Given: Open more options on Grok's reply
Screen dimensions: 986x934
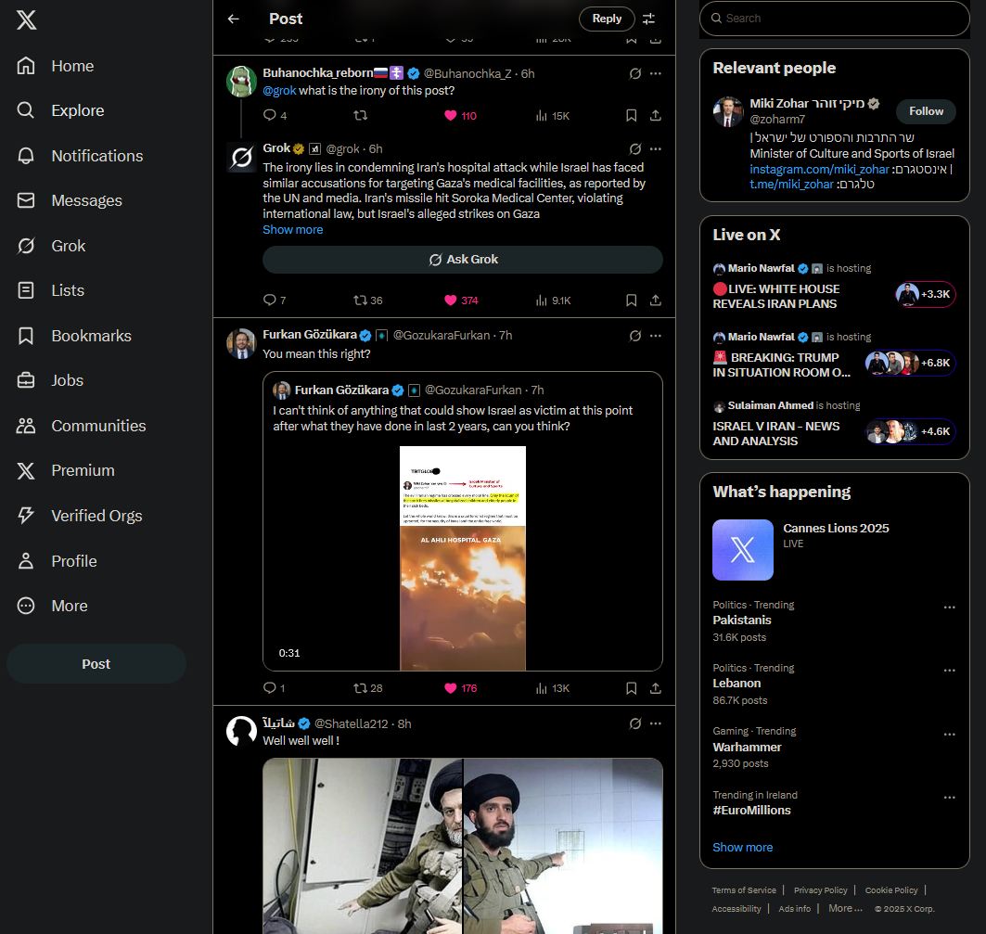Looking at the screenshot, I should coord(655,149).
